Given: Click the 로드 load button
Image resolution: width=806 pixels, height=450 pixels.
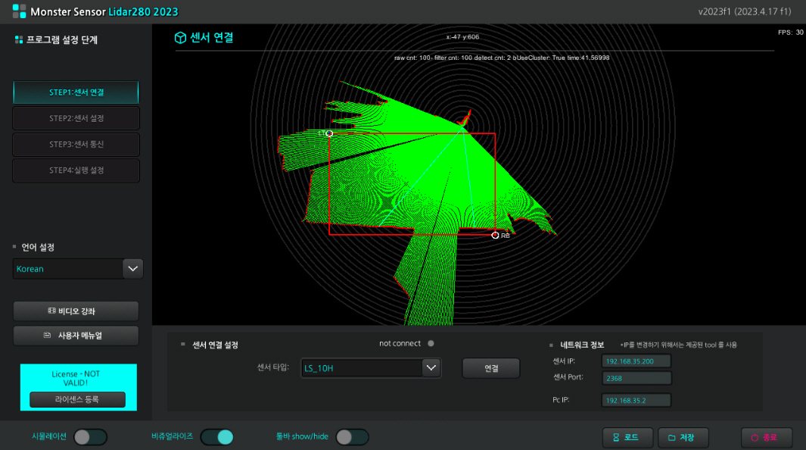Looking at the screenshot, I should click(x=627, y=438).
